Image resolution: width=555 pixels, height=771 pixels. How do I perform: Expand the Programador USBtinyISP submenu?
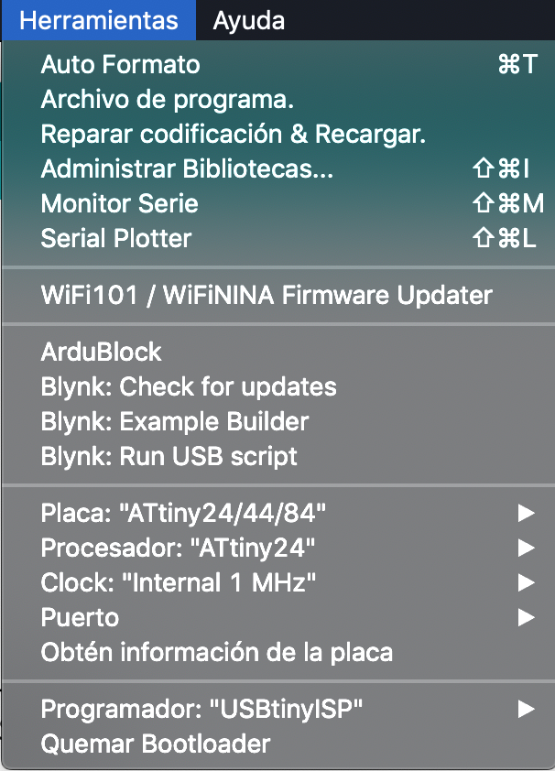point(278,709)
